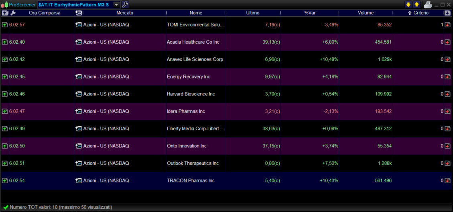Viewport: 453px width, 212px height.
Task: Click red down-arrow icon on Anavex row
Action: [x=447, y=59]
